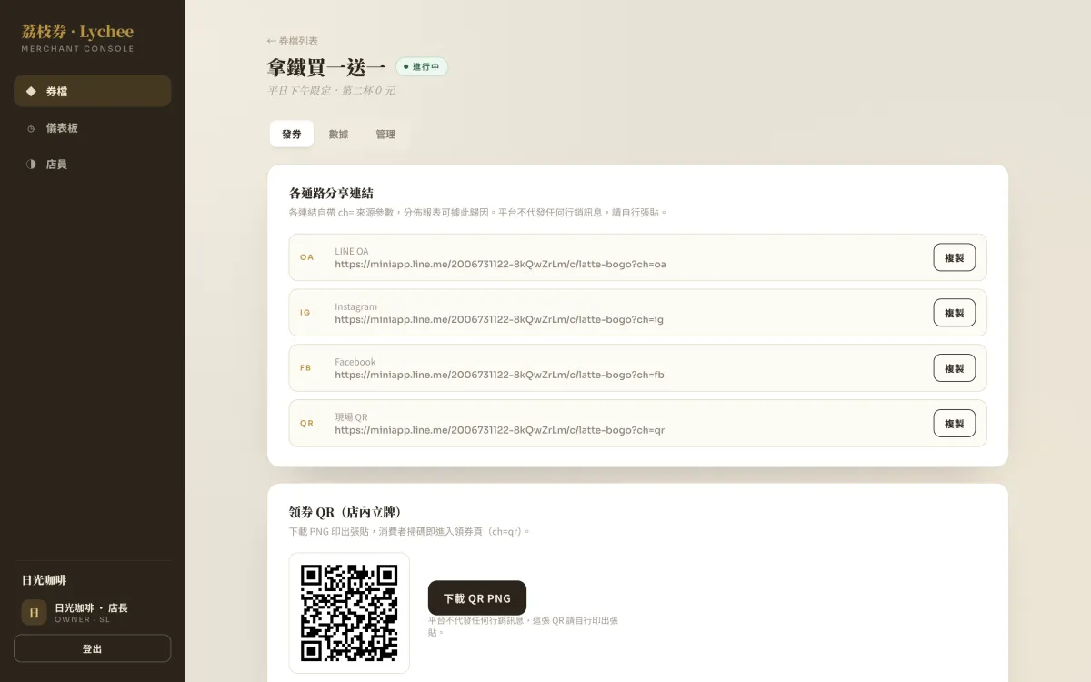Click the 領券 QR（店內立牌） heading

click(345, 513)
